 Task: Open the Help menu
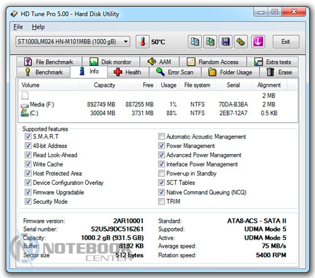click(38, 27)
